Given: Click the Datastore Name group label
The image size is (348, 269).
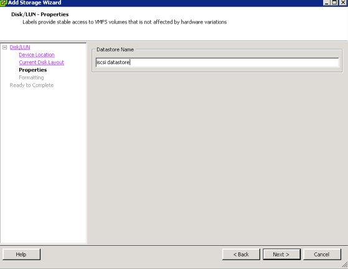Looking at the screenshot, I should (x=115, y=49).
